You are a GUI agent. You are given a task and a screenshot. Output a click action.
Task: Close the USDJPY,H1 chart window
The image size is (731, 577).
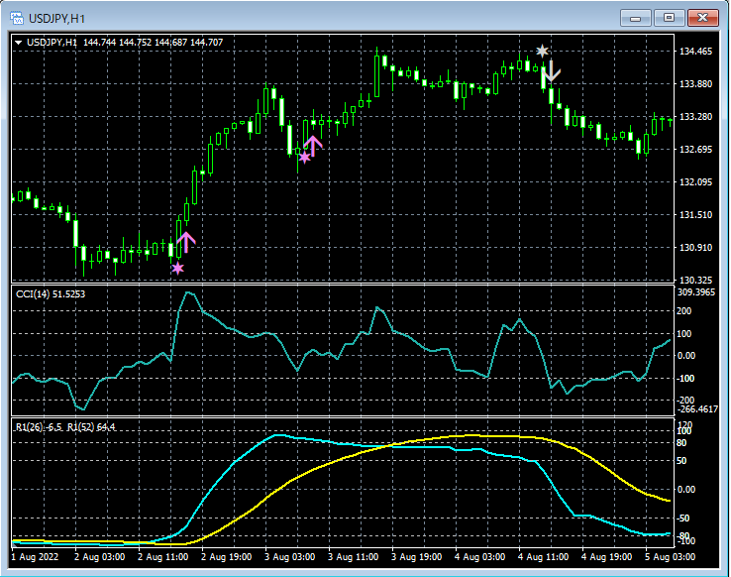coord(704,17)
